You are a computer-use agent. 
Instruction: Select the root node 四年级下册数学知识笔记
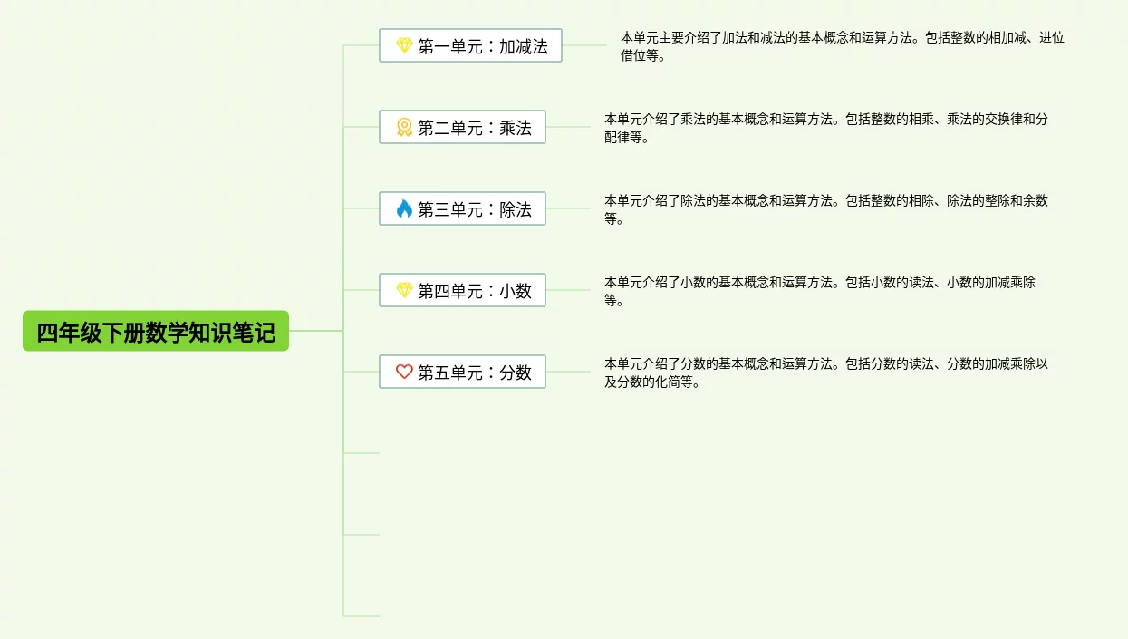pyautogui.click(x=156, y=331)
